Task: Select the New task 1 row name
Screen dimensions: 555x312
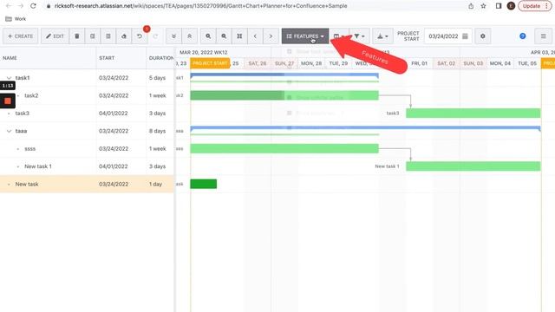Action: coord(38,166)
